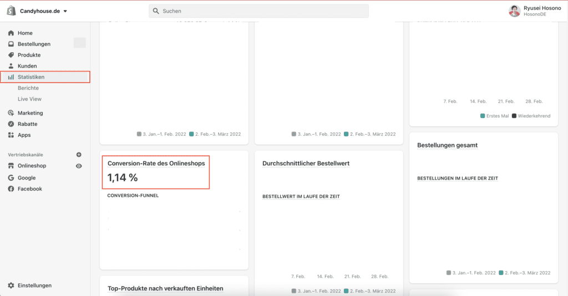Click the Apps grid icon
This screenshot has height=296, width=568.
click(11, 135)
